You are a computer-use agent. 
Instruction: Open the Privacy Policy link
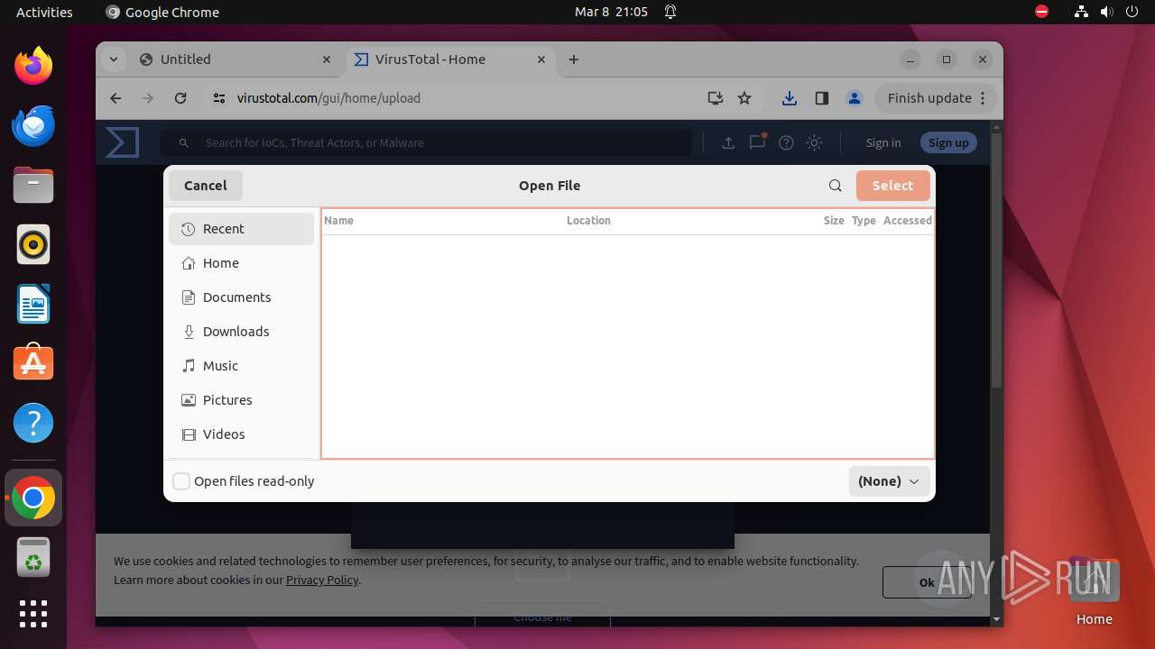click(322, 580)
